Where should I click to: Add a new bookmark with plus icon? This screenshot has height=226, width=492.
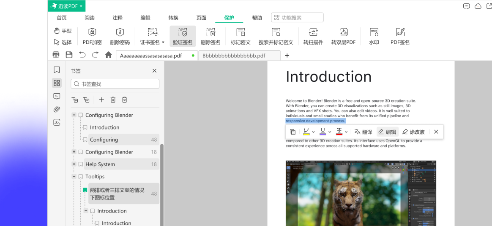101,100
